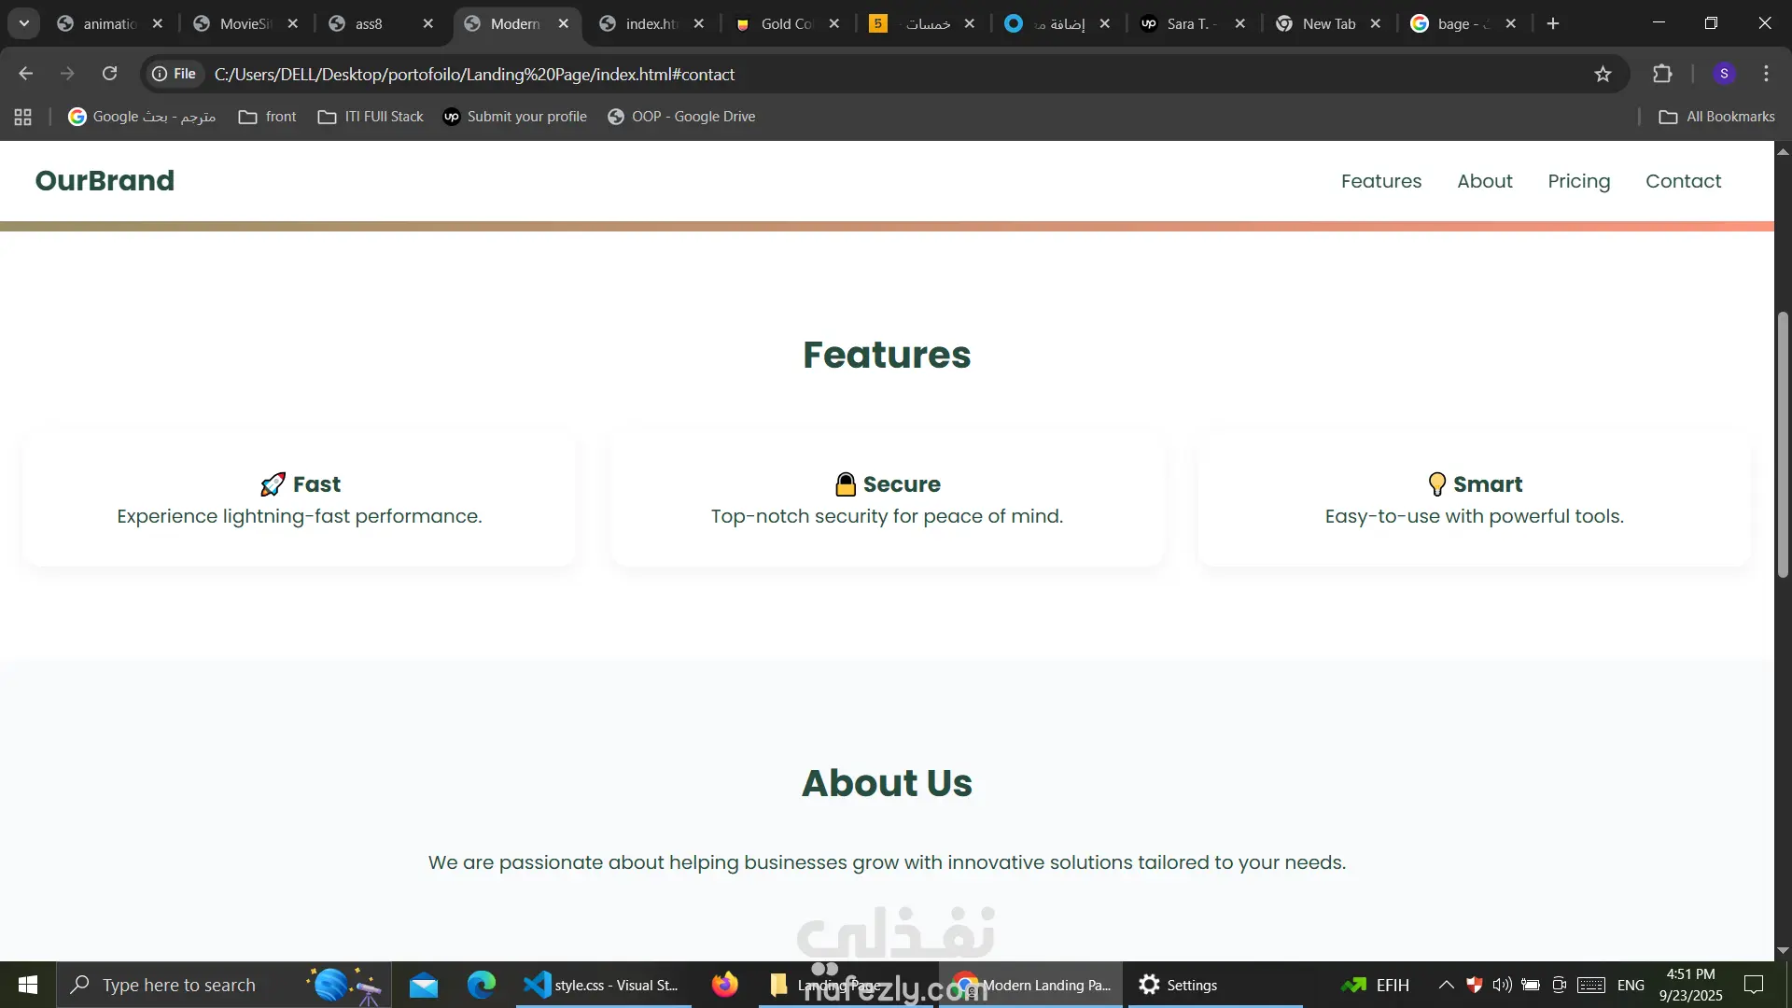Open the Extensions puzzle icon
The height and width of the screenshot is (1008, 1792).
pyautogui.click(x=1662, y=74)
